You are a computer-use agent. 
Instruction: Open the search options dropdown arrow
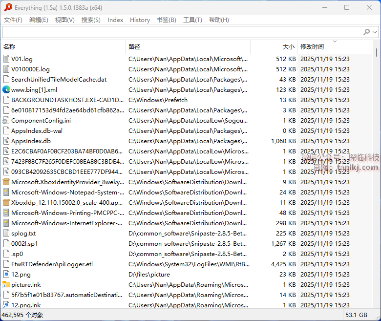click(375, 32)
